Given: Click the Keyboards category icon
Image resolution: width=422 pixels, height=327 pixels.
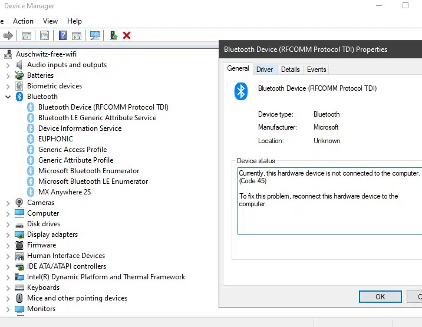Looking at the screenshot, I should coord(19,288).
